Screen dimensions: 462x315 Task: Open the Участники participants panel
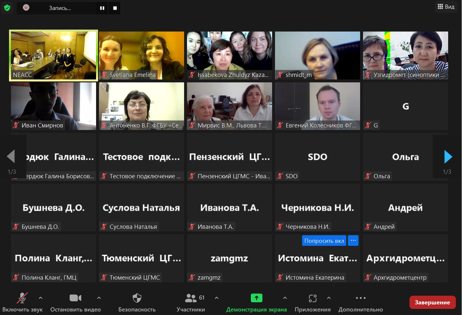coord(191,302)
